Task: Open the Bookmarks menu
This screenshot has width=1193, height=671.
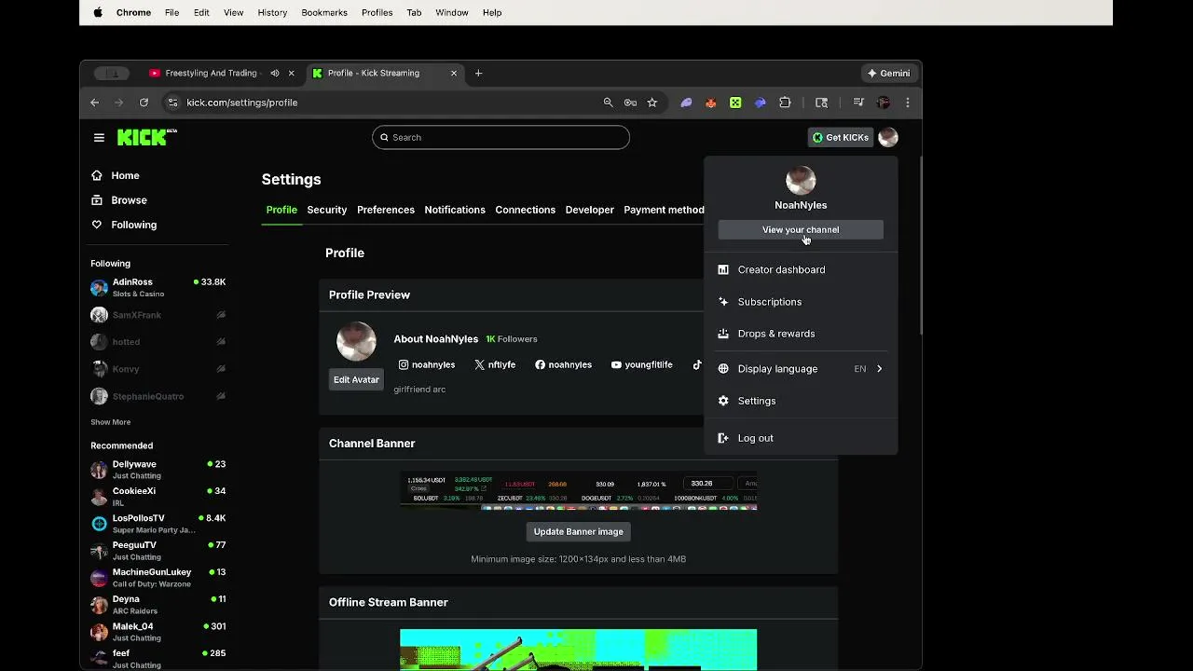Action: point(324,12)
